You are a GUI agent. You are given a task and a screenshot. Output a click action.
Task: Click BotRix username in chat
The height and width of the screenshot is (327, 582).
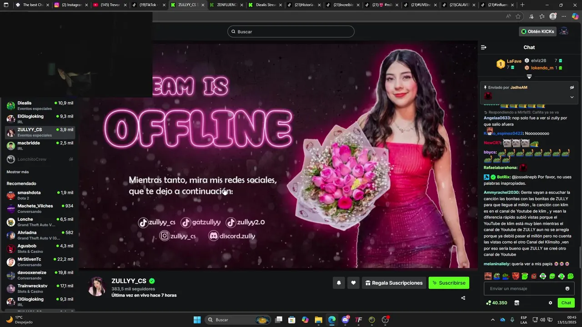503,177
